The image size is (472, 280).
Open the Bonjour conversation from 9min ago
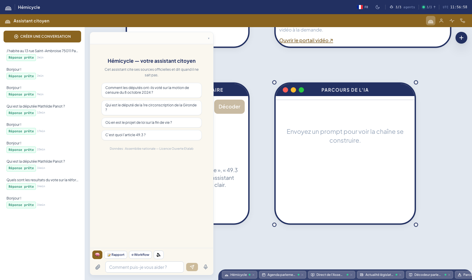point(42,91)
